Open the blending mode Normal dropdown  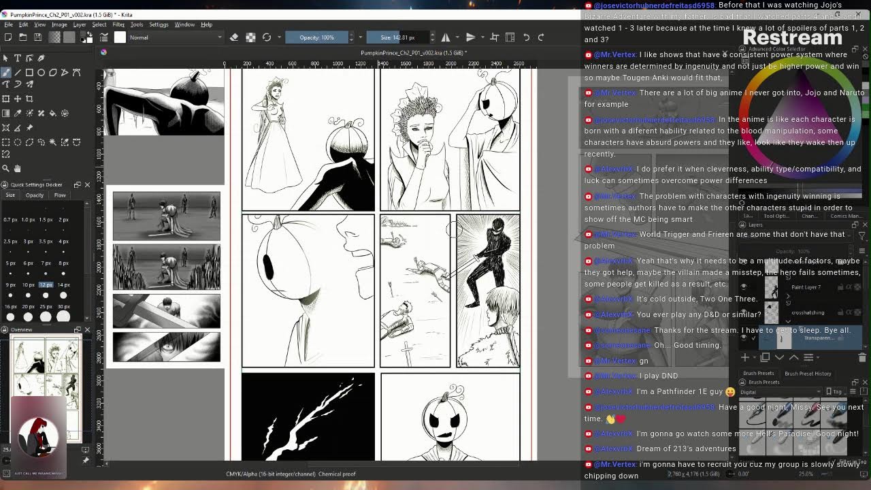pyautogui.click(x=176, y=37)
